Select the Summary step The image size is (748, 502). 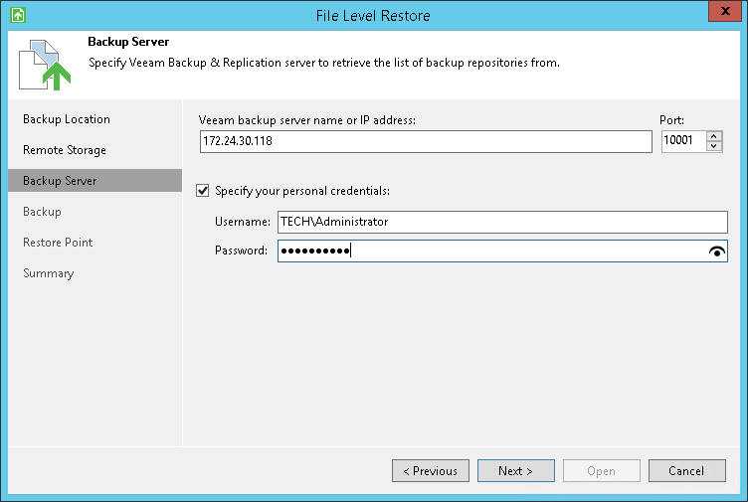[48, 273]
